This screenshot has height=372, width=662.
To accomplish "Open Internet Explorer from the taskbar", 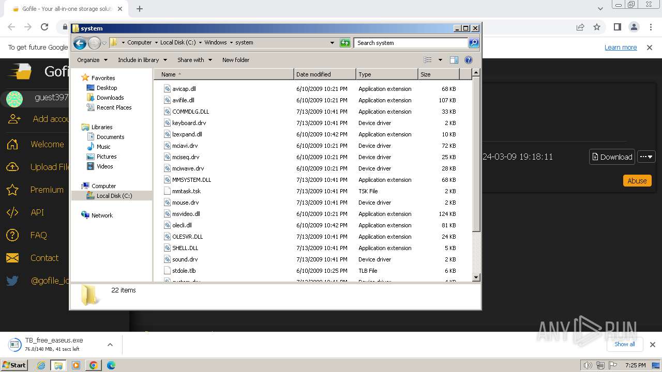I will 41,365.
